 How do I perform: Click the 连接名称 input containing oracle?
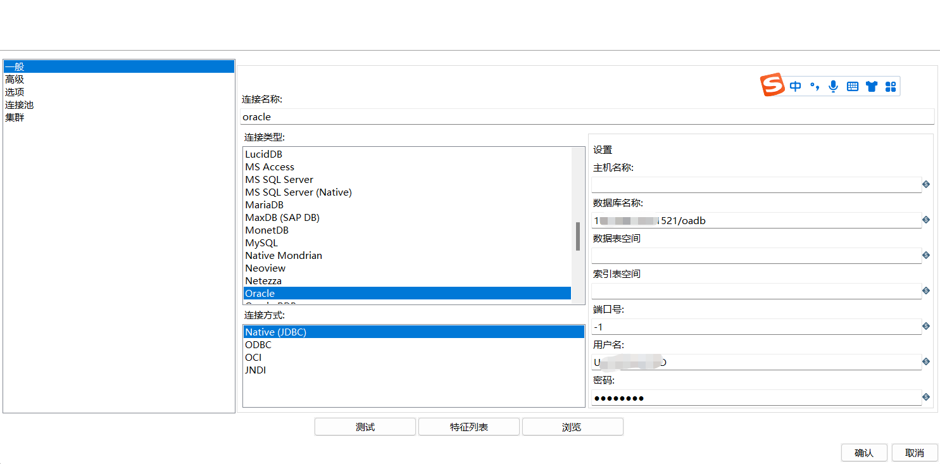[x=587, y=116]
